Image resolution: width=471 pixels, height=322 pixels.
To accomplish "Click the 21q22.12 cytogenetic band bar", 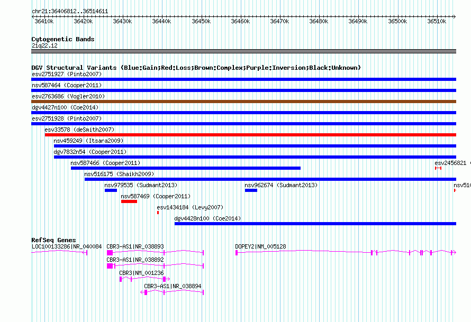I will coord(243,51).
